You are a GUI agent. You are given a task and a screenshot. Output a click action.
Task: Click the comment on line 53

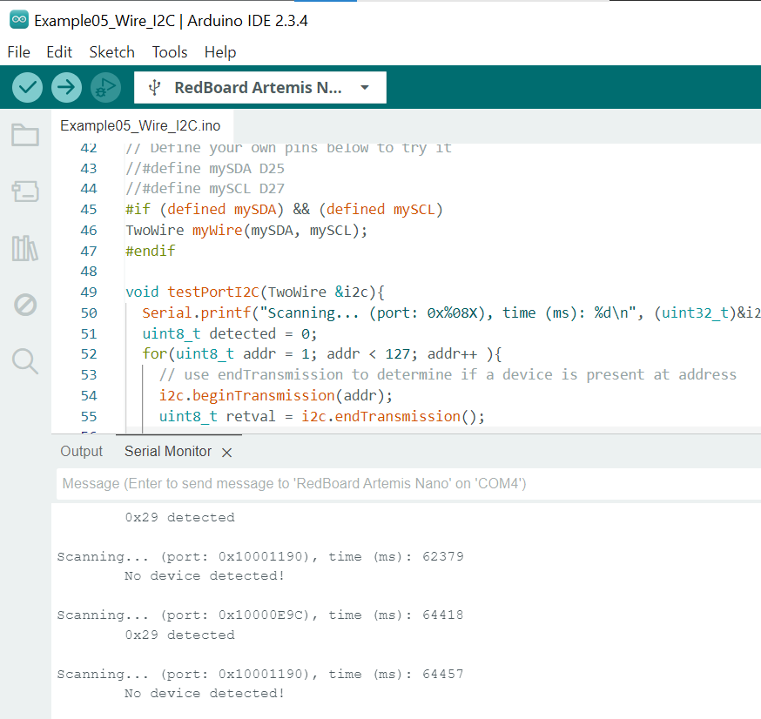pyautogui.click(x=448, y=375)
